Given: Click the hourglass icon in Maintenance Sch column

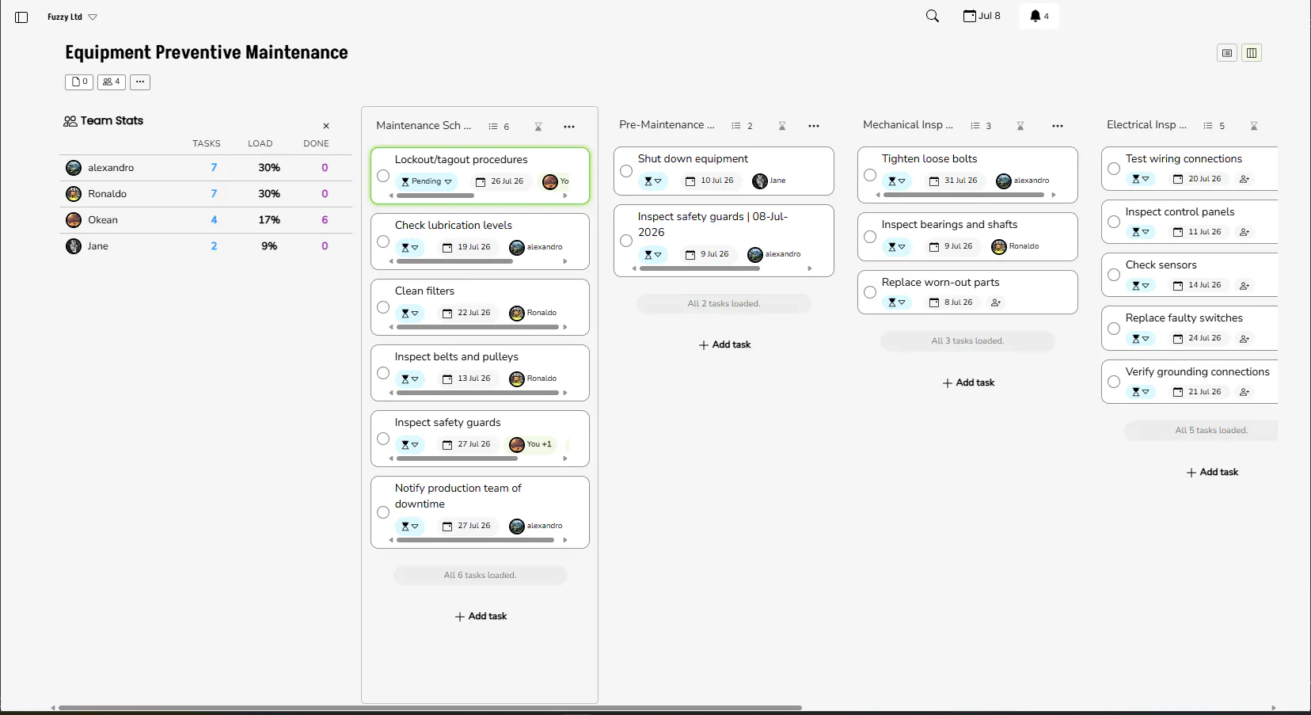Looking at the screenshot, I should coord(538,127).
